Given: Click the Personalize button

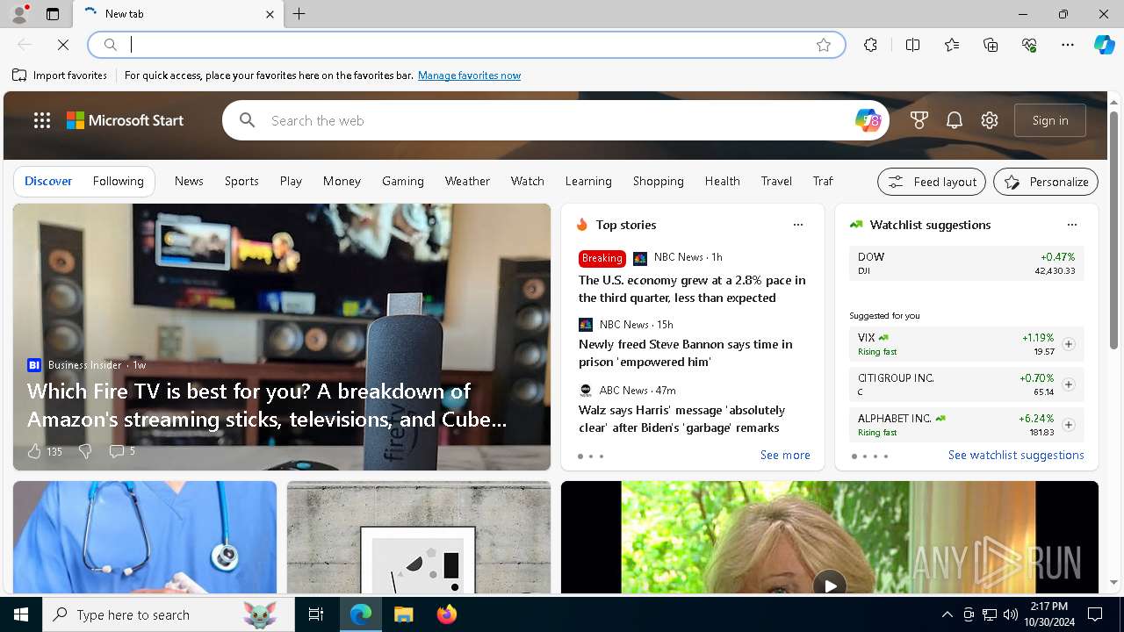Looking at the screenshot, I should (x=1046, y=182).
